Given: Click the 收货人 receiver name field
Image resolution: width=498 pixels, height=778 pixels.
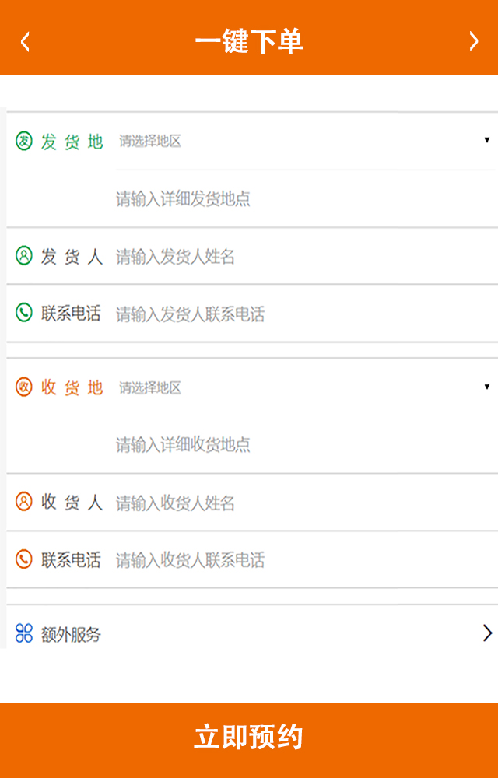Looking at the screenshot, I should (x=303, y=503).
